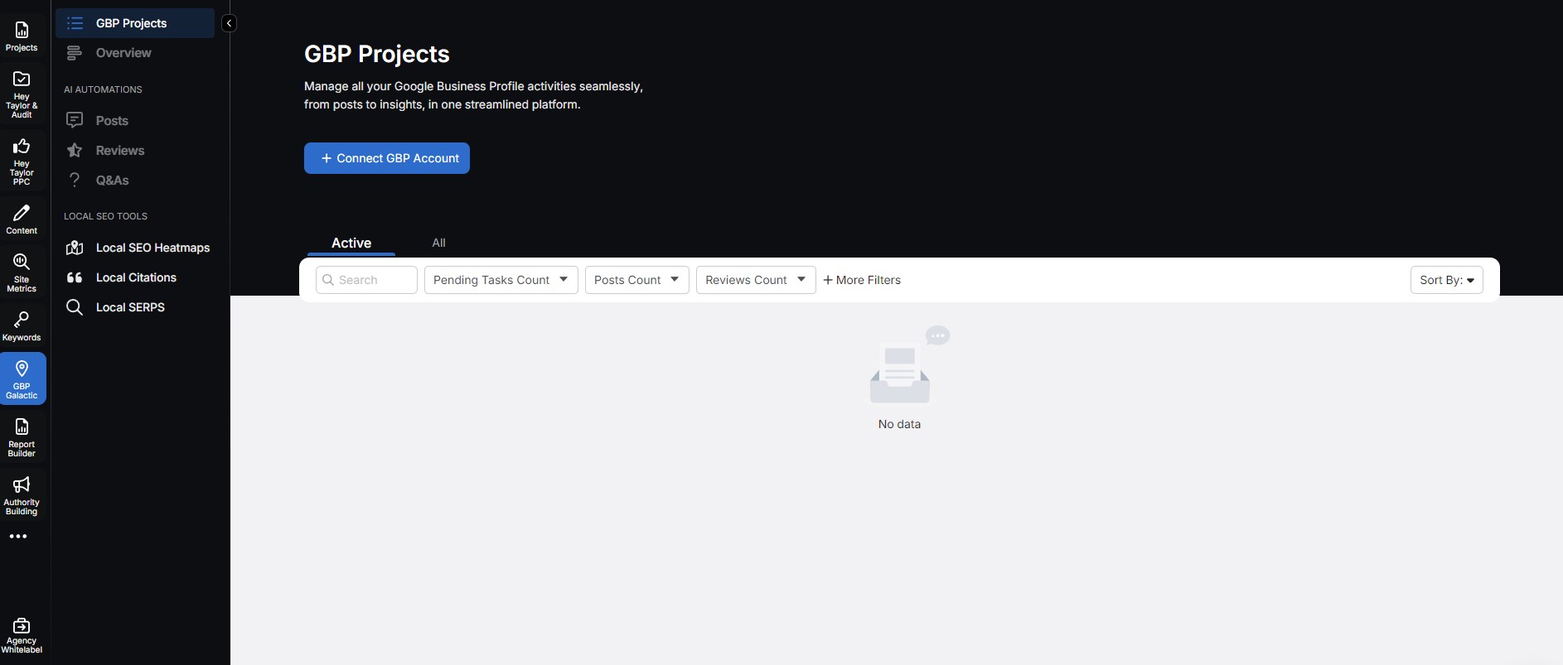Viewport: 1563px width, 665px height.
Task: Open the Keywords key icon
Action: pyautogui.click(x=22, y=326)
